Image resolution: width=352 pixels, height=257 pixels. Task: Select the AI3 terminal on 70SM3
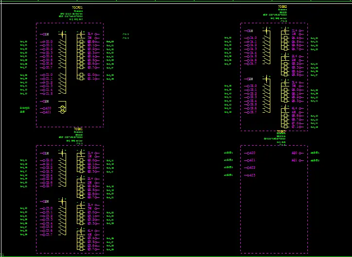coord(251,175)
